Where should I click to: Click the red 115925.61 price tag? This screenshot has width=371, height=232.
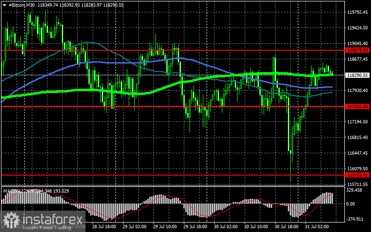click(x=357, y=175)
